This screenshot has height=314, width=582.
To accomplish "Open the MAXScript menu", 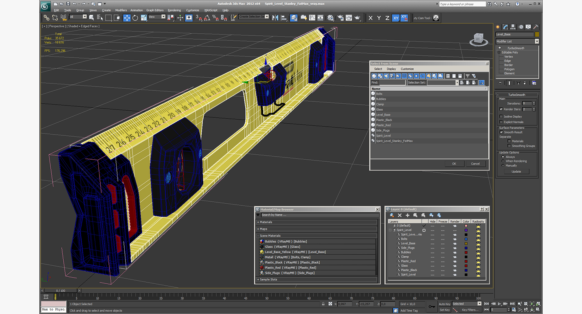I will click(211, 10).
